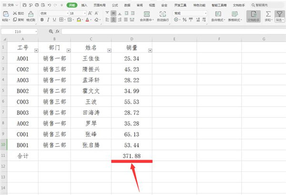Viewport: 286px width, 195px height.
Task: Open the 部门 column filter dropdown
Action: coord(68,50)
